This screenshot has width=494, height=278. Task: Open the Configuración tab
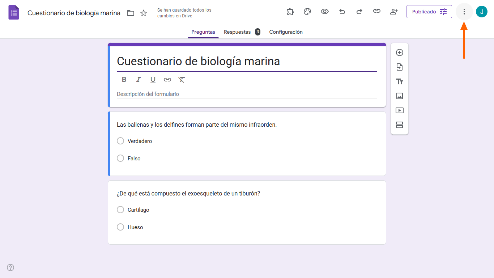pyautogui.click(x=286, y=32)
